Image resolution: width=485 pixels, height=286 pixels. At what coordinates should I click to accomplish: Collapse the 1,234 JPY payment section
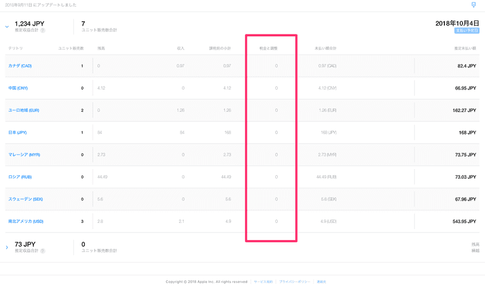coord(7,27)
